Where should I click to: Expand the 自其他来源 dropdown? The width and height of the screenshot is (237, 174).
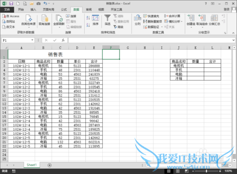[x=29, y=27]
